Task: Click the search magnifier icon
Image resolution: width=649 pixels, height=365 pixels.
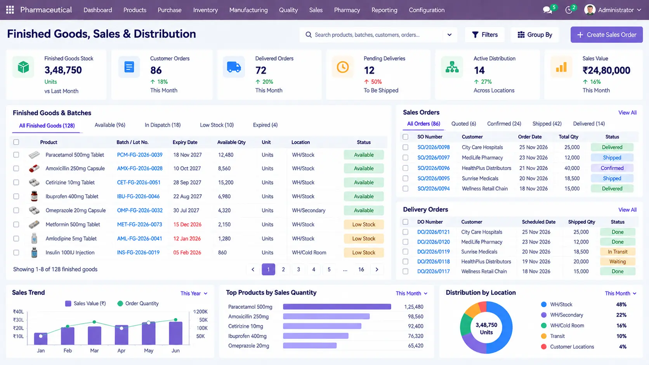Action: click(309, 35)
